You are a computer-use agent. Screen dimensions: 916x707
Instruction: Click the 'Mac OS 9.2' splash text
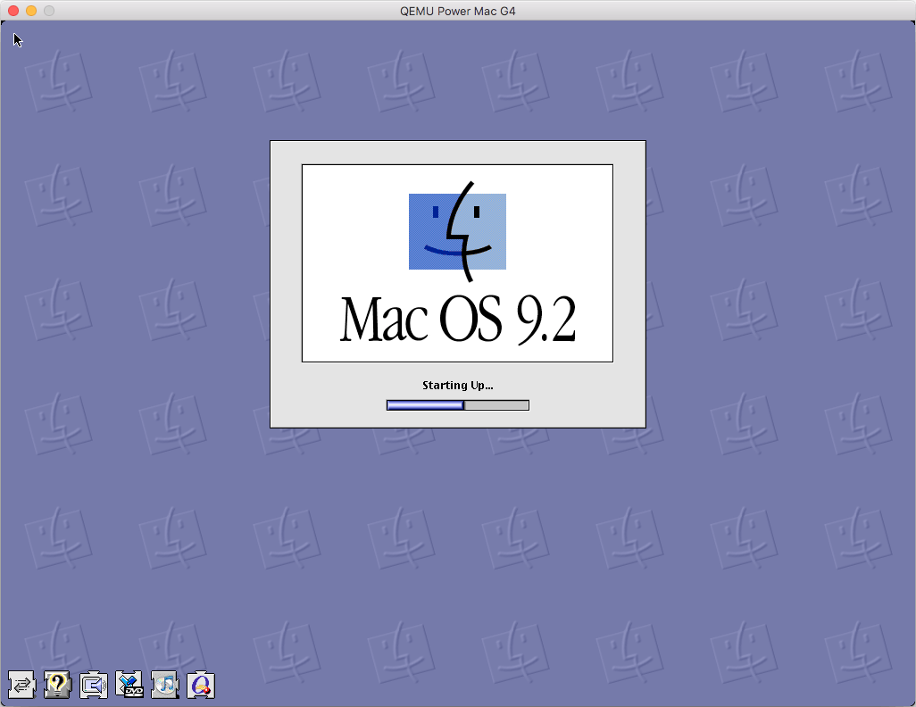point(458,319)
